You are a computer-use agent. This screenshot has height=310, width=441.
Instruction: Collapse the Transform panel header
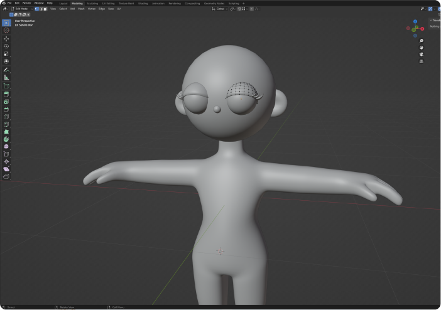pyautogui.click(x=434, y=20)
